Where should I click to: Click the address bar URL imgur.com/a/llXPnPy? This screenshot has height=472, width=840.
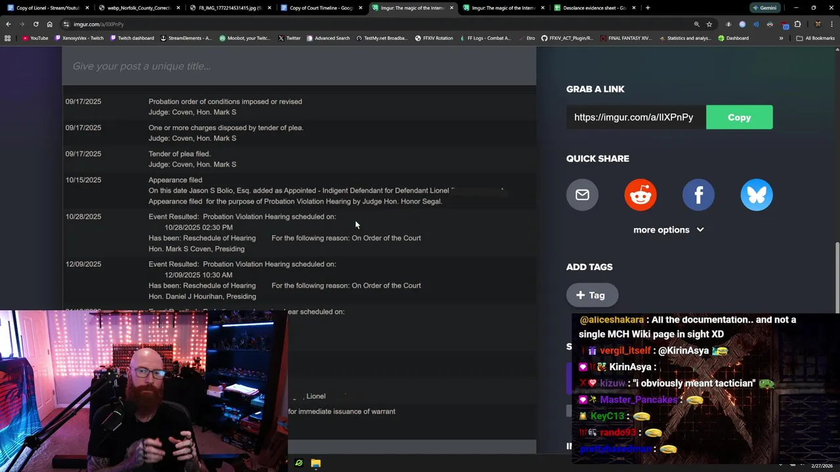[x=98, y=24]
